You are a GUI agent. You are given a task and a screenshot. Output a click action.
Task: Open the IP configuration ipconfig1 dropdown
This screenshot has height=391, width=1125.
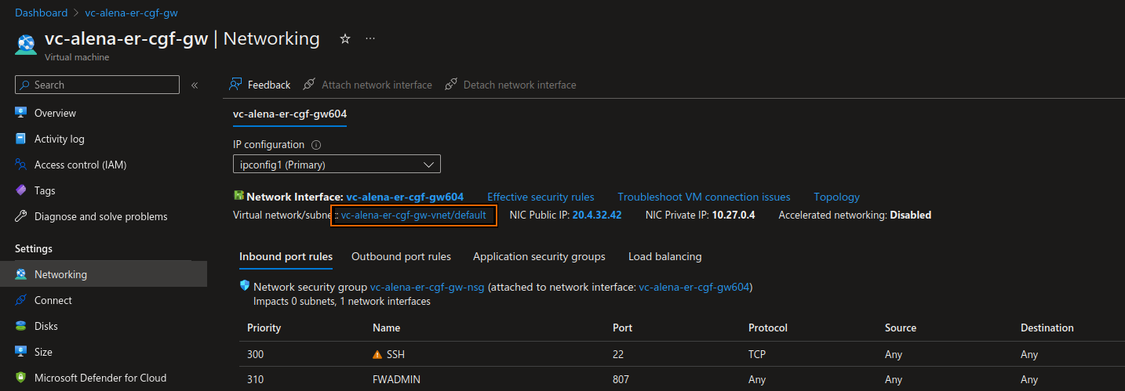tap(337, 165)
